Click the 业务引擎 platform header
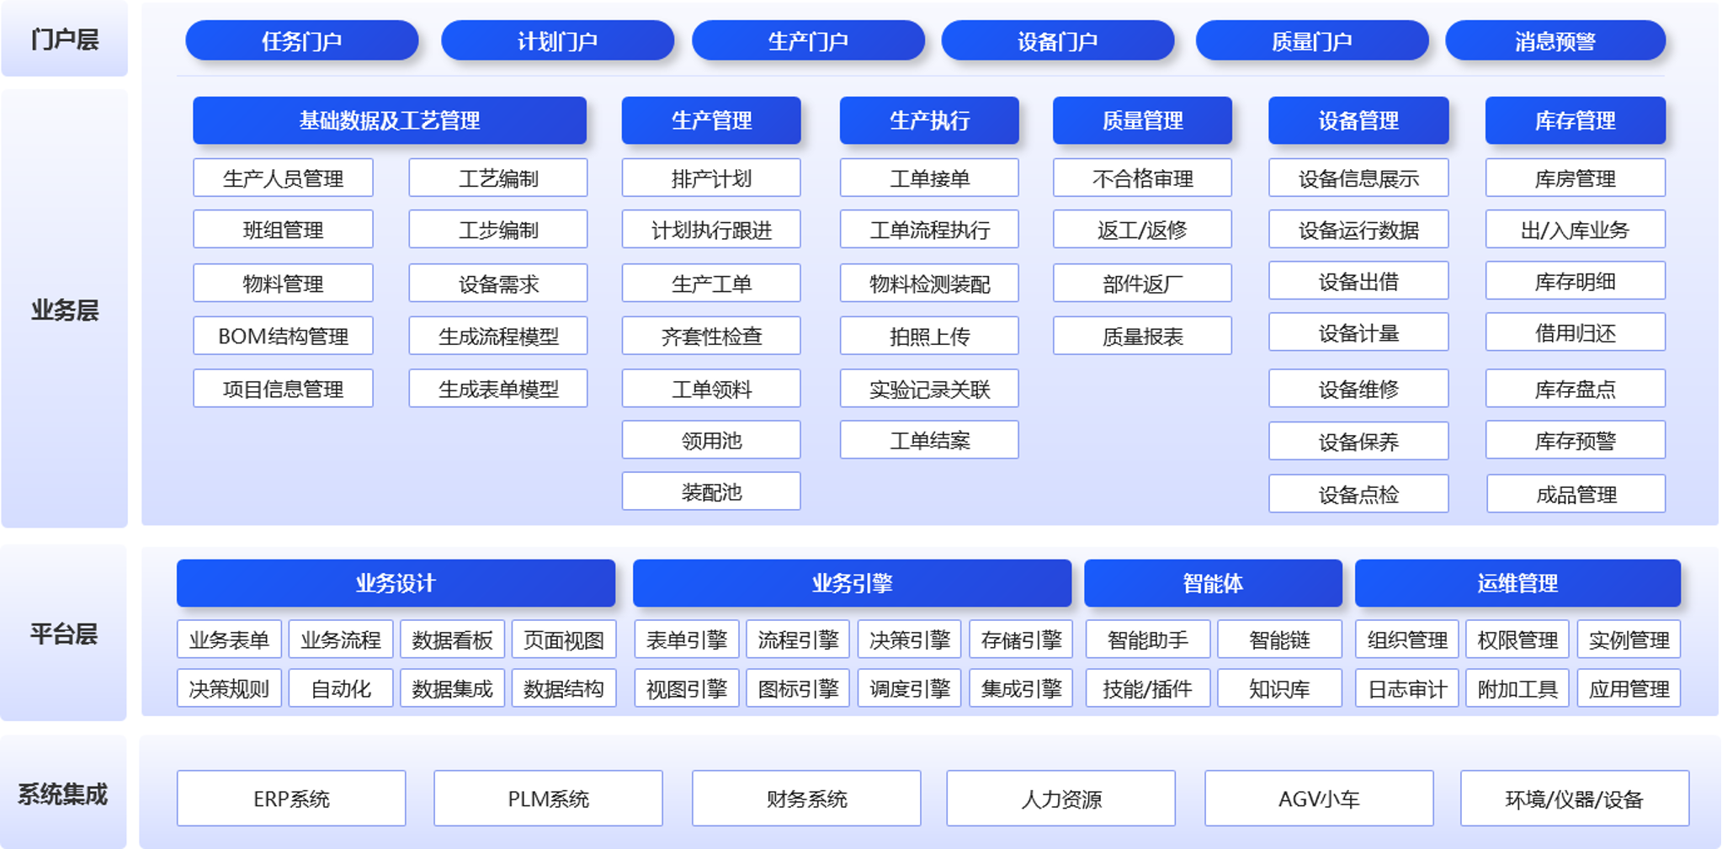1722x849 pixels. click(852, 583)
